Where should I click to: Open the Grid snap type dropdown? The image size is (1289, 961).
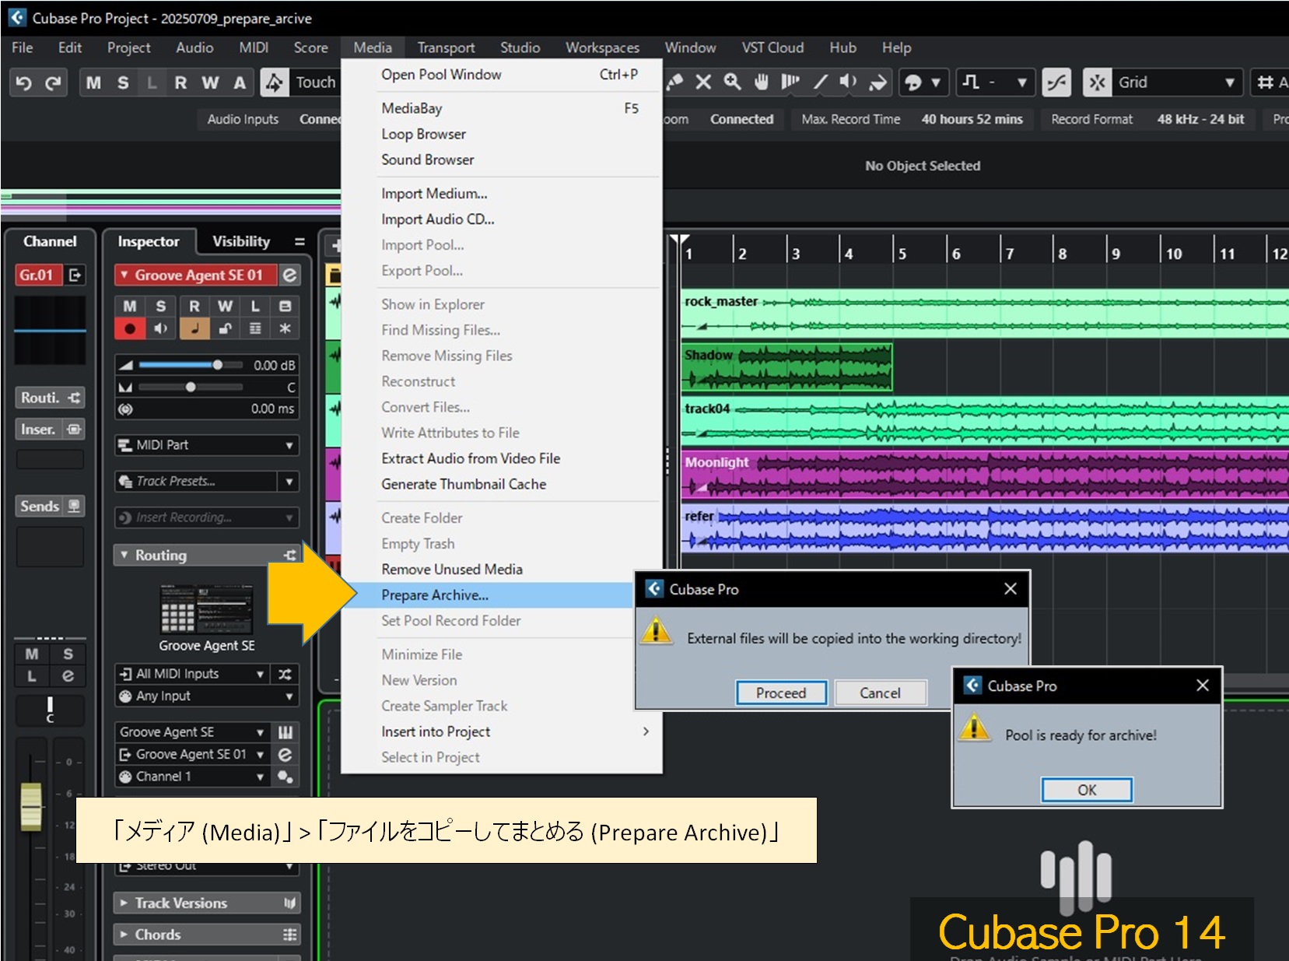coord(1176,82)
